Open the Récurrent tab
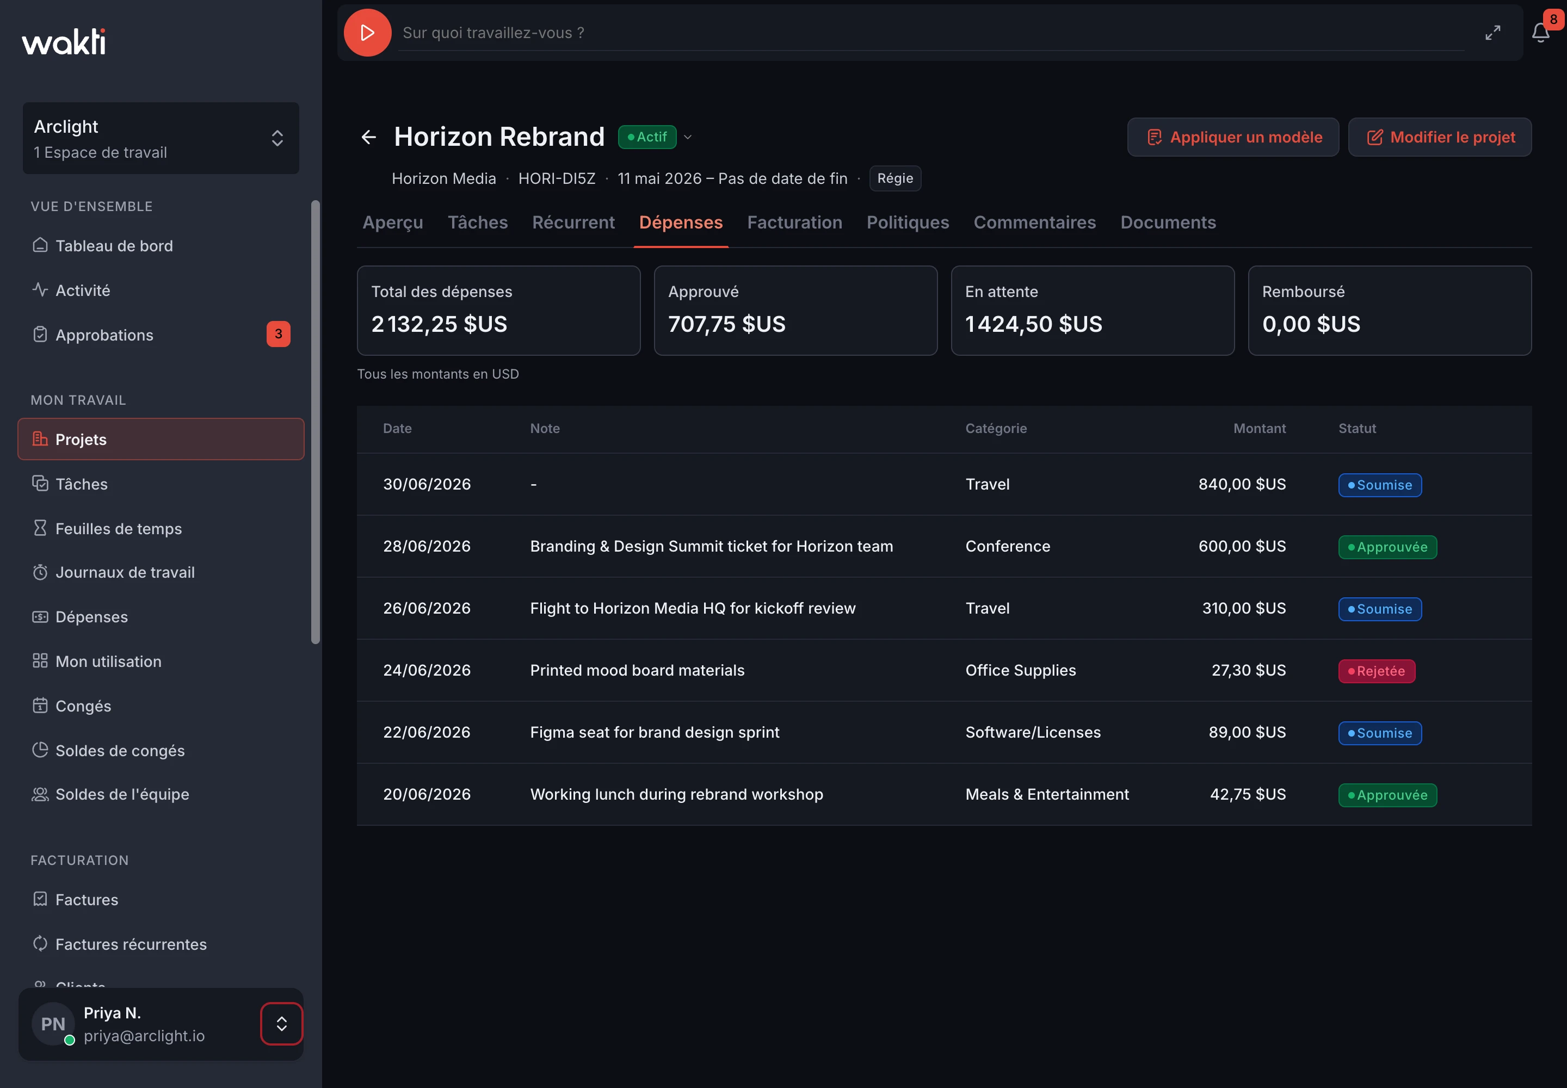 (x=573, y=222)
